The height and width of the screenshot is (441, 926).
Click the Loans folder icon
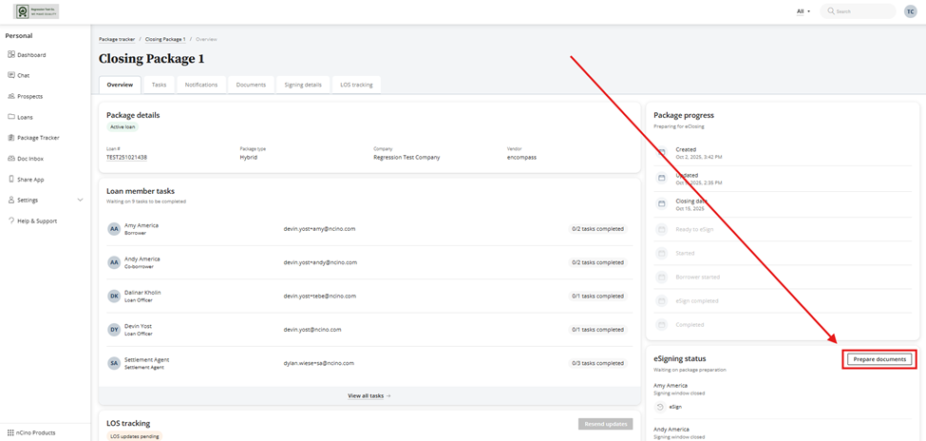point(11,117)
